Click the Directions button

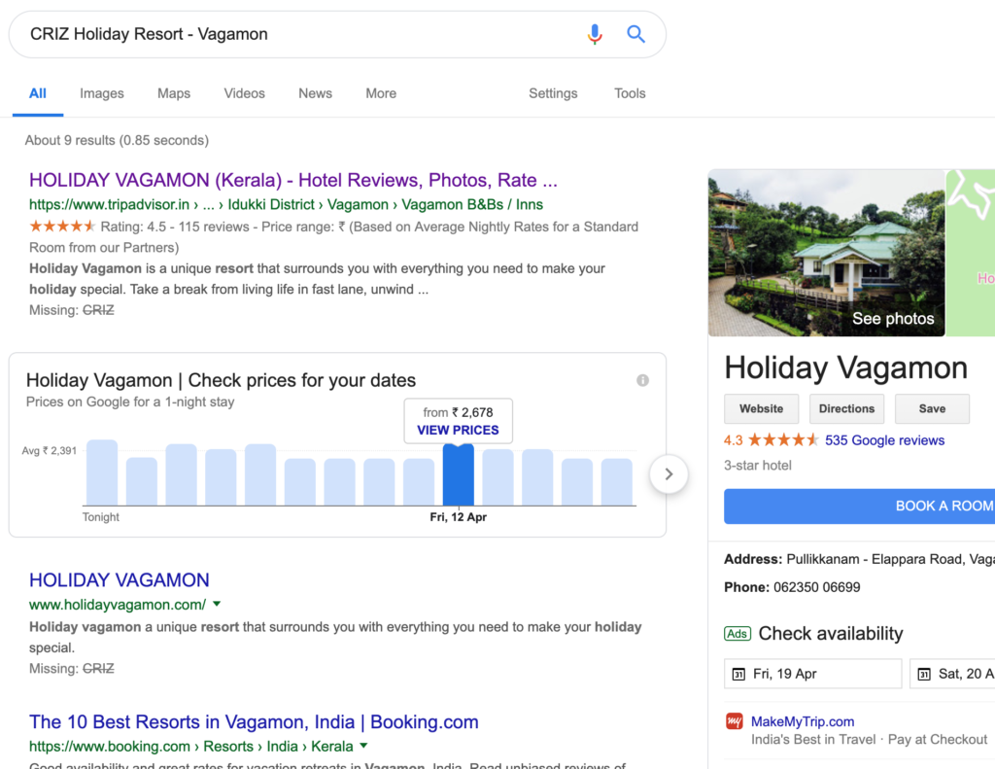point(846,409)
